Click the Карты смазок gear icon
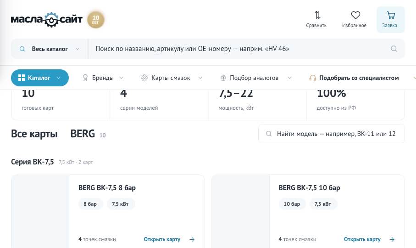The height and width of the screenshot is (248, 416). pos(144,78)
